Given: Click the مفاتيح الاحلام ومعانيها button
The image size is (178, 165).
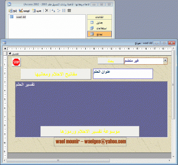Looking at the screenshot, I should 56,74.
